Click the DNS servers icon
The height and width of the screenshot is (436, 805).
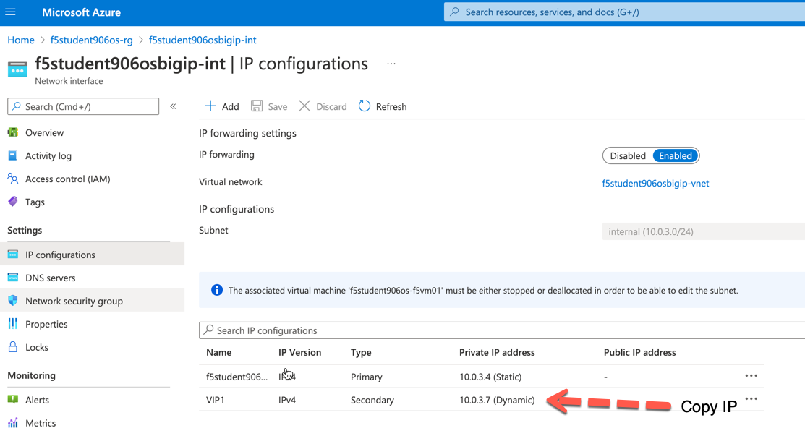[x=13, y=278]
